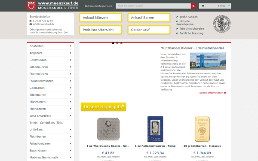Viewport: 258px width, 161px height.
Task: Click the info@muenzkauf.de email link
Action: click(x=43, y=24)
